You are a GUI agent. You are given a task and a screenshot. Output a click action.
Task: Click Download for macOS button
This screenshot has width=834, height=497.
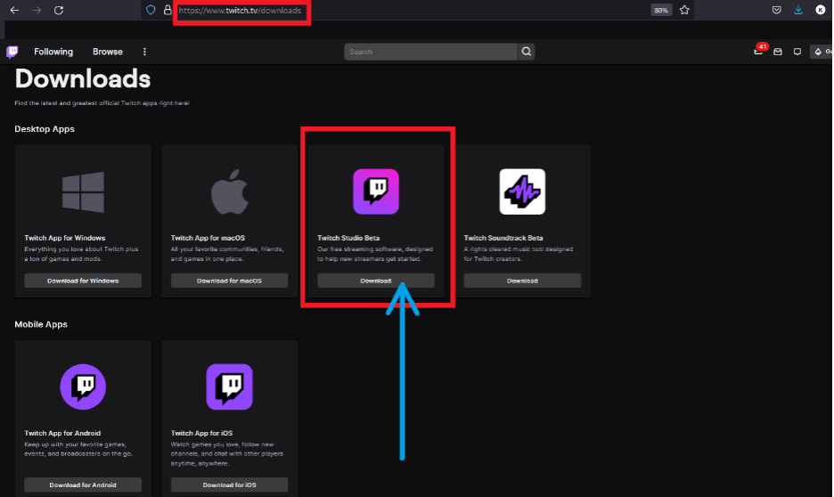229,281
